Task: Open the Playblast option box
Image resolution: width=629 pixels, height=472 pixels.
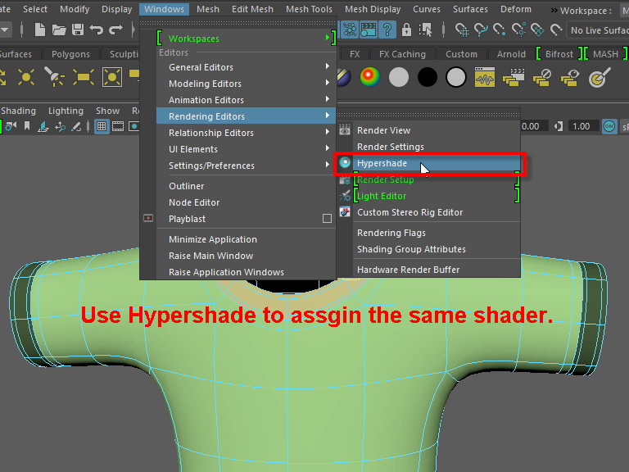Action: [327, 219]
